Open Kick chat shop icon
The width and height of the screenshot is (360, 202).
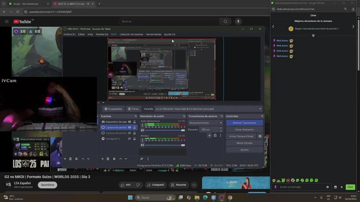click(x=335, y=187)
